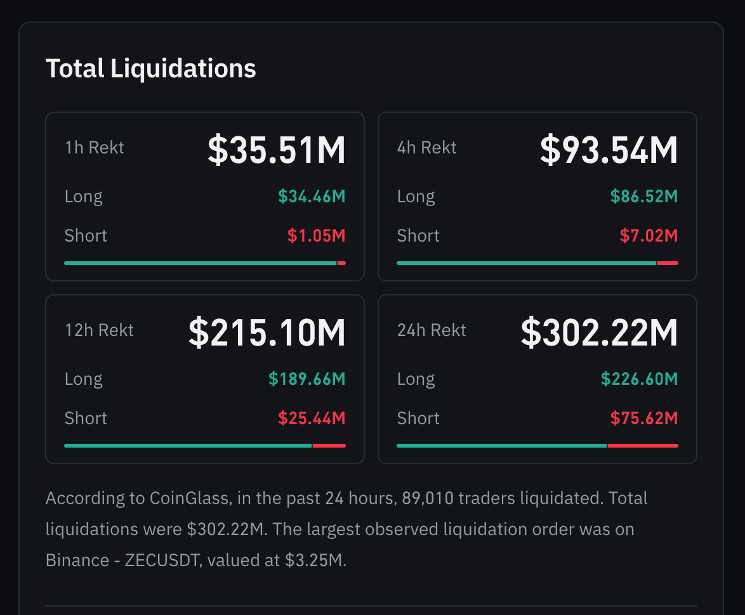Click the $1.05M short value
745x615 pixels.
[317, 236]
